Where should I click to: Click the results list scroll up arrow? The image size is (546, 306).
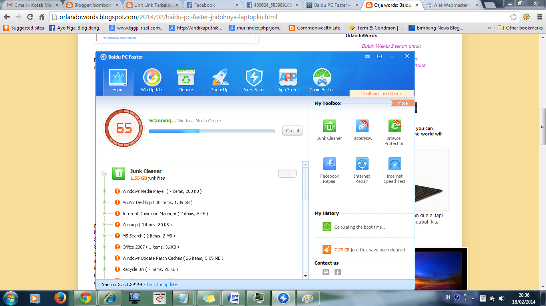coord(306,165)
